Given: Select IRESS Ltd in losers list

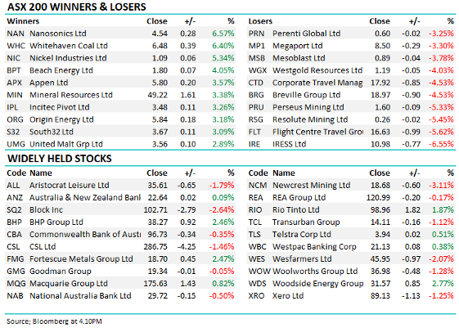Looking at the screenshot, I should (x=289, y=144).
